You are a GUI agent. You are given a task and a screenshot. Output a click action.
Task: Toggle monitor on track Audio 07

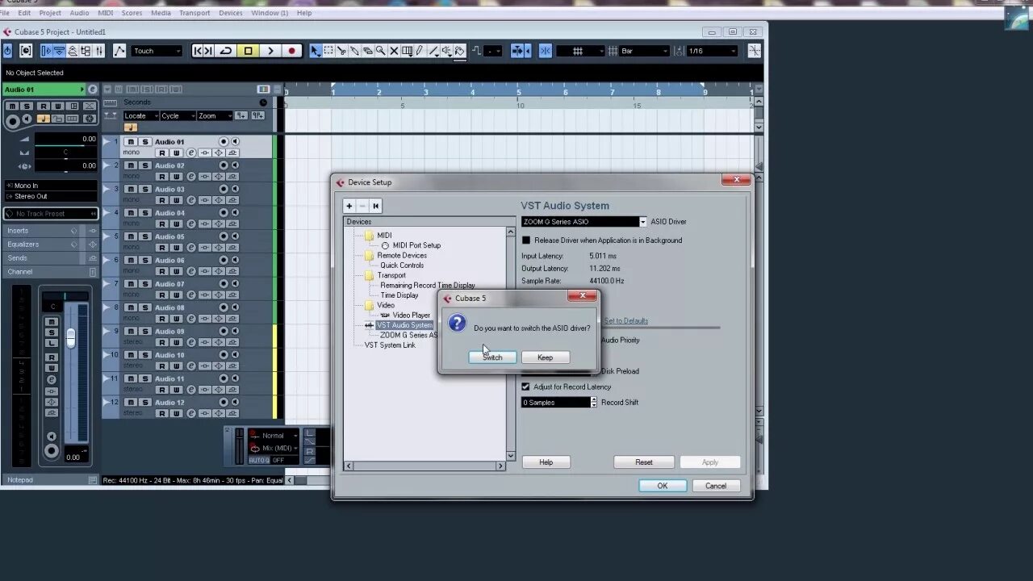pos(235,283)
